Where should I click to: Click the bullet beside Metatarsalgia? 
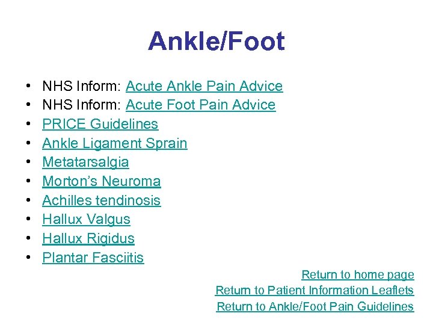pyautogui.click(x=29, y=162)
